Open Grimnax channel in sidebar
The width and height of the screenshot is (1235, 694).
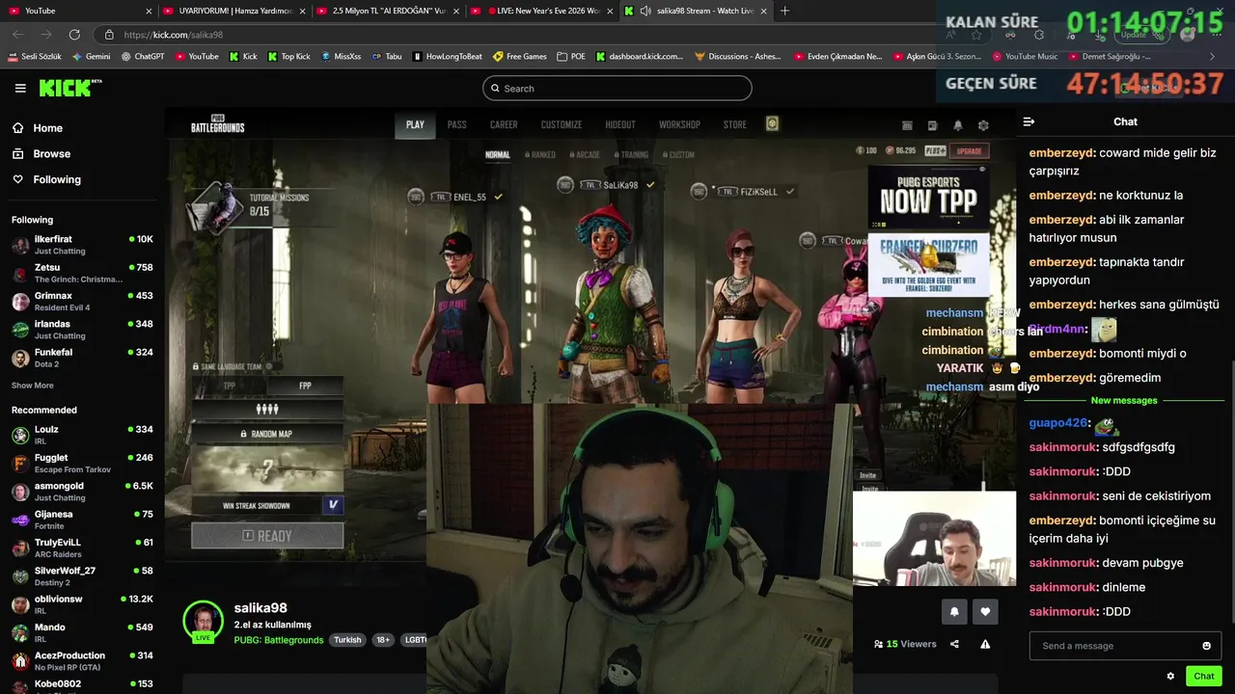point(82,302)
